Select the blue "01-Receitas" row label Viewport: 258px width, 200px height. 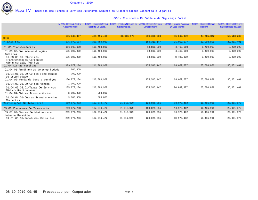[11, 42]
